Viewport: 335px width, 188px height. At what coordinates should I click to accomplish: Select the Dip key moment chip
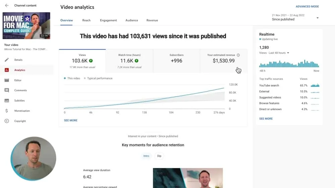(159, 156)
